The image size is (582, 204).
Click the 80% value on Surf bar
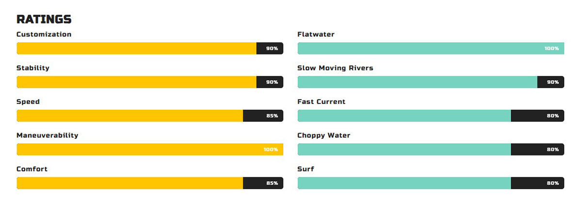tap(553, 184)
